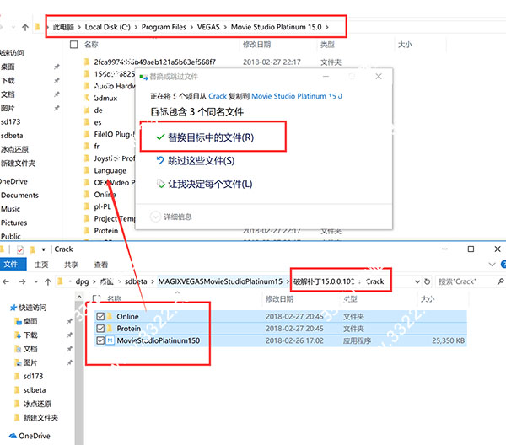Expand the ribbon chevron in Crack window
Screen dimensions: 506x445
point(492,265)
